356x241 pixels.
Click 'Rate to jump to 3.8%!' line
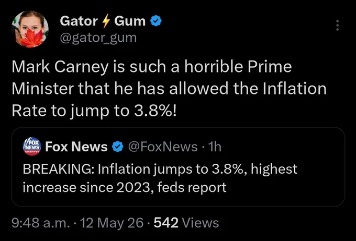pos(94,111)
